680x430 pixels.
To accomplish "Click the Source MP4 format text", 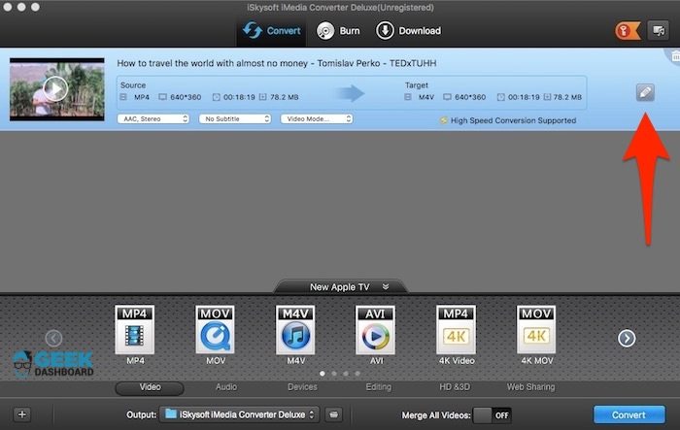I will point(142,97).
